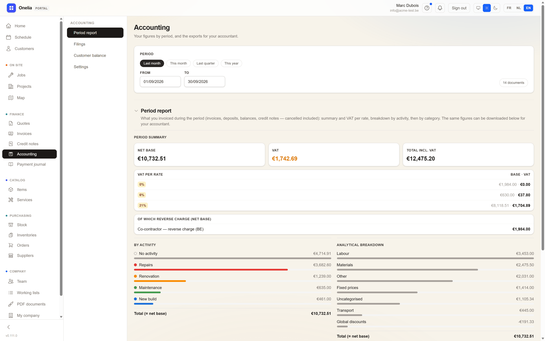Open Stock icon in sidebar
The height and width of the screenshot is (341, 545).
(x=11, y=225)
